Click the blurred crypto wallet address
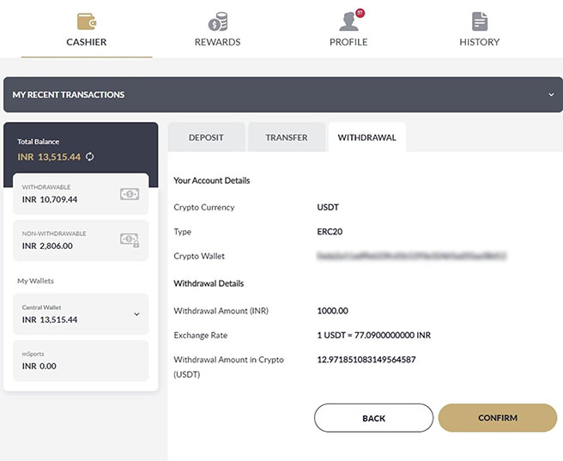Screen dimensions: 563x461 point(411,256)
